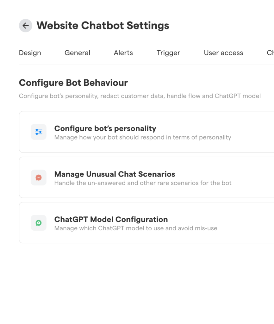Click the subtitle mentioning redact customer data
Viewport: 274px width, 324px height.
140,96
